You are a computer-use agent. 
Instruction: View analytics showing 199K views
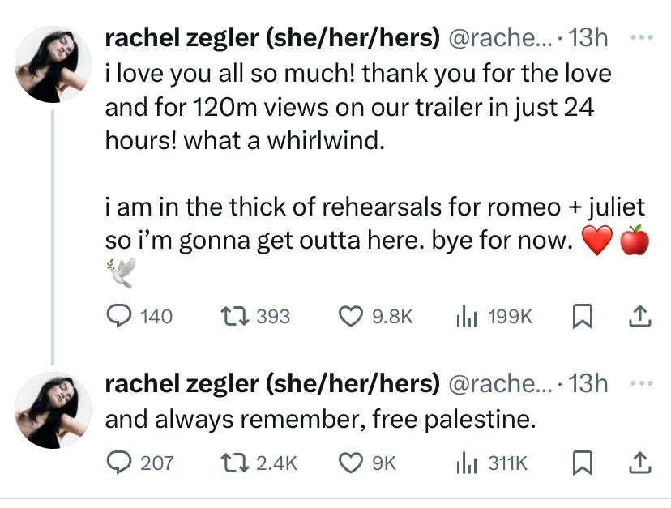[468, 317]
